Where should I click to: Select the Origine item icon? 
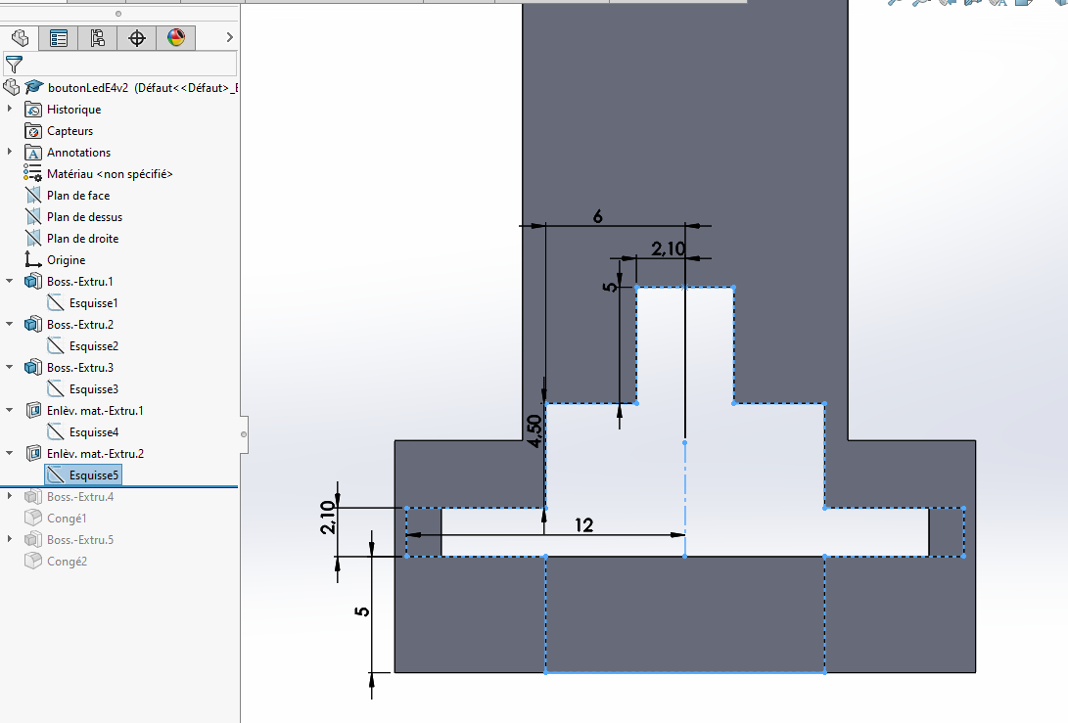[33, 260]
